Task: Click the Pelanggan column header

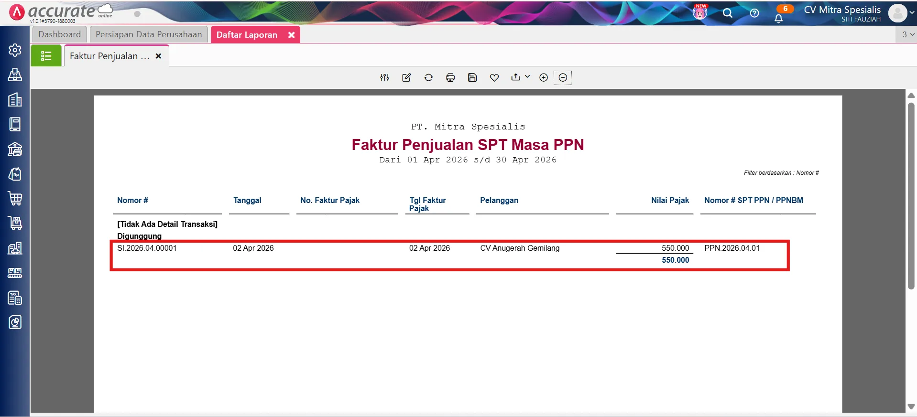Action: click(x=499, y=200)
